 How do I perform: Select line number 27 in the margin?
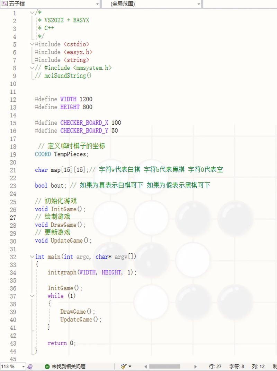click(13, 217)
